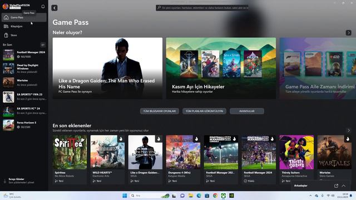Open Microsoft Store from the taskbar
Viewport: 356px width, 200px height.
[x=207, y=196]
